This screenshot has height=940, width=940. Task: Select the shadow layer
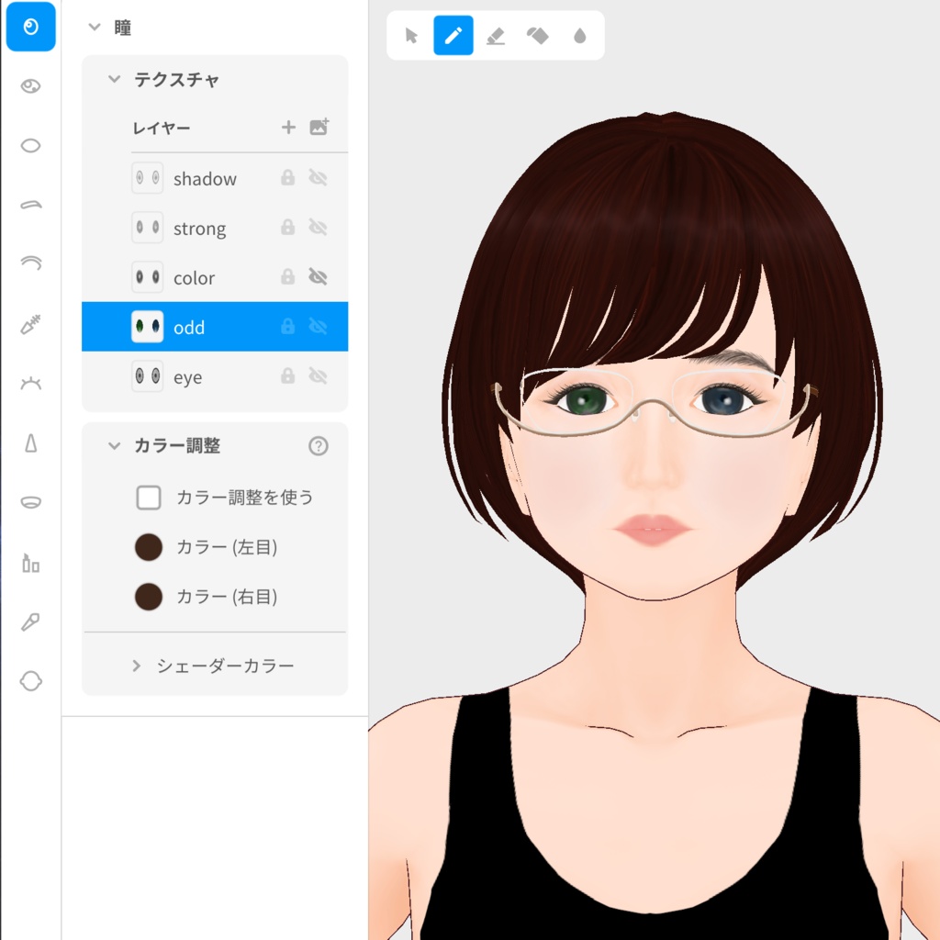(x=205, y=178)
